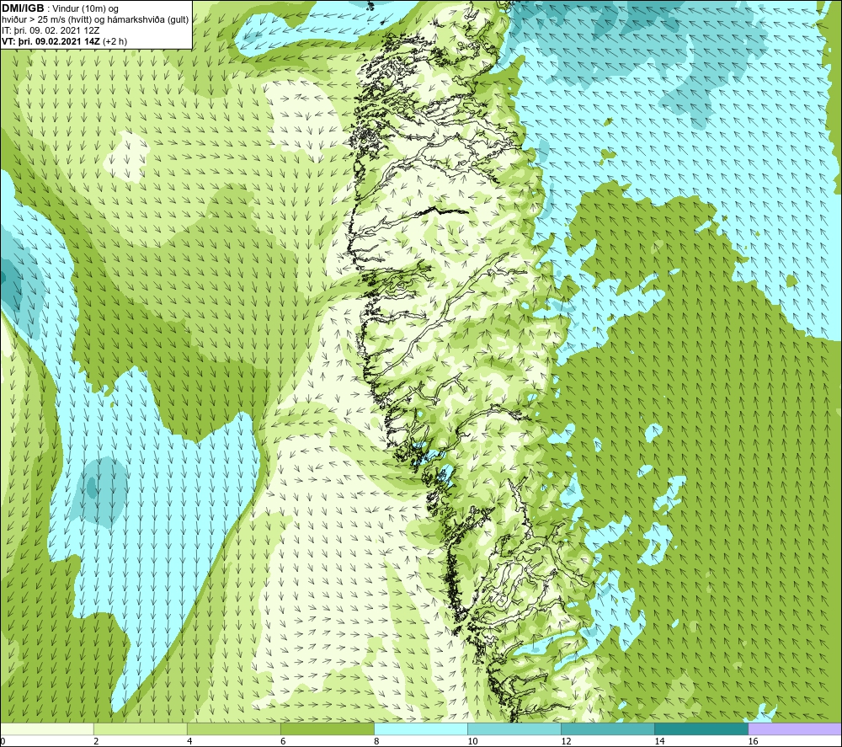Click the 8–10 m/s light cyan legend swatch
Viewport: 842px width, 747px height.
point(421,729)
